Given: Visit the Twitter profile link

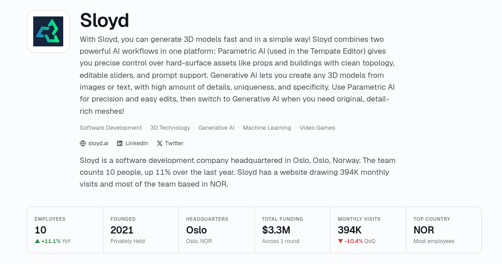Looking at the screenshot, I should coord(170,143).
